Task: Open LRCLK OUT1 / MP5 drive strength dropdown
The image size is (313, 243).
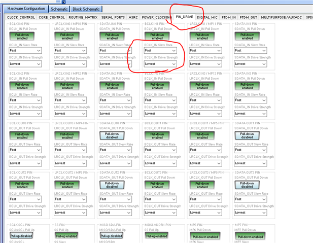Action: [205, 163]
